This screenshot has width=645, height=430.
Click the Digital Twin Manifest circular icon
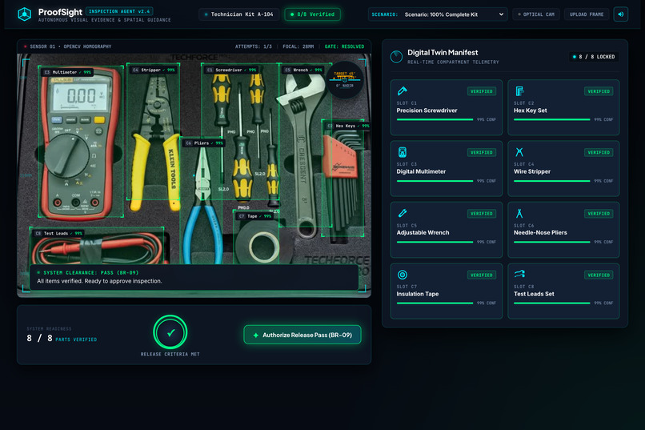coord(396,56)
